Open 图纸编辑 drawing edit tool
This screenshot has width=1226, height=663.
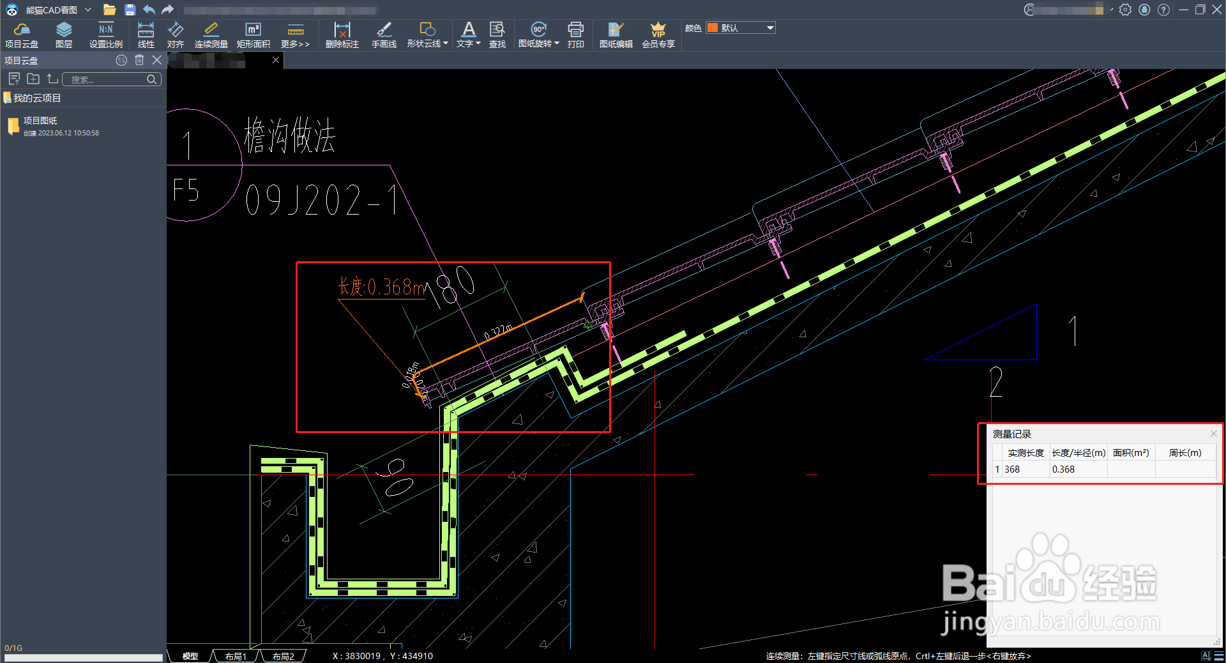coord(616,35)
